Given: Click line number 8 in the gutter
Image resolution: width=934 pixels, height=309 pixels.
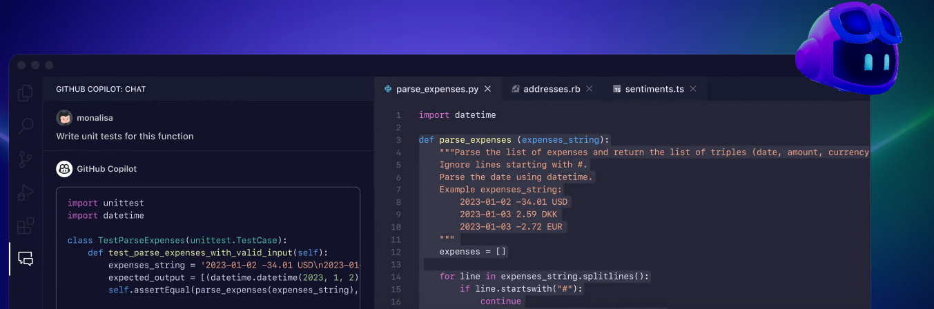Looking at the screenshot, I should pos(398,201).
